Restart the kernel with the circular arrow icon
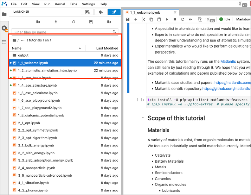 click(x=183, y=19)
